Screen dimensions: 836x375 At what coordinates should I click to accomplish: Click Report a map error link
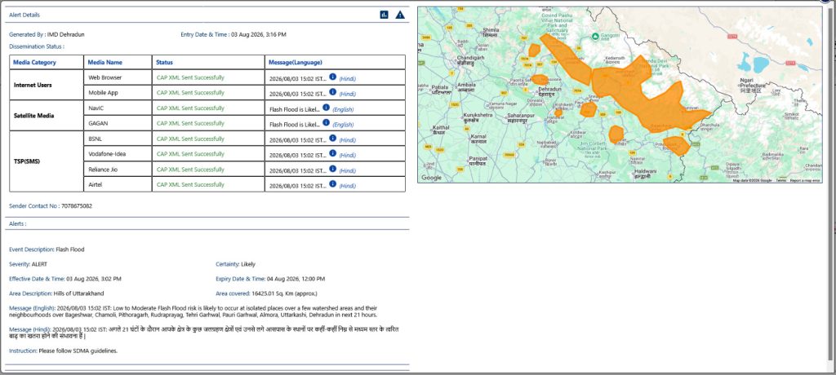click(x=805, y=181)
